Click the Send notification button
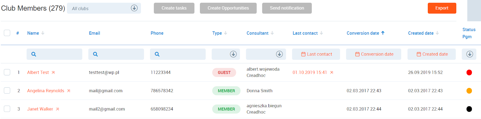This screenshot has height=119, width=481. pyautogui.click(x=287, y=8)
